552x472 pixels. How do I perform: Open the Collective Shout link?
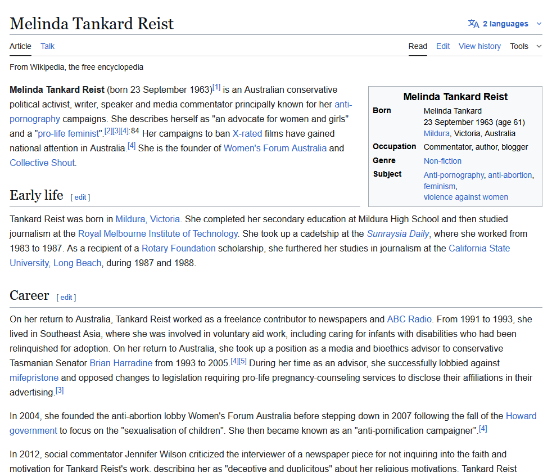click(x=42, y=163)
